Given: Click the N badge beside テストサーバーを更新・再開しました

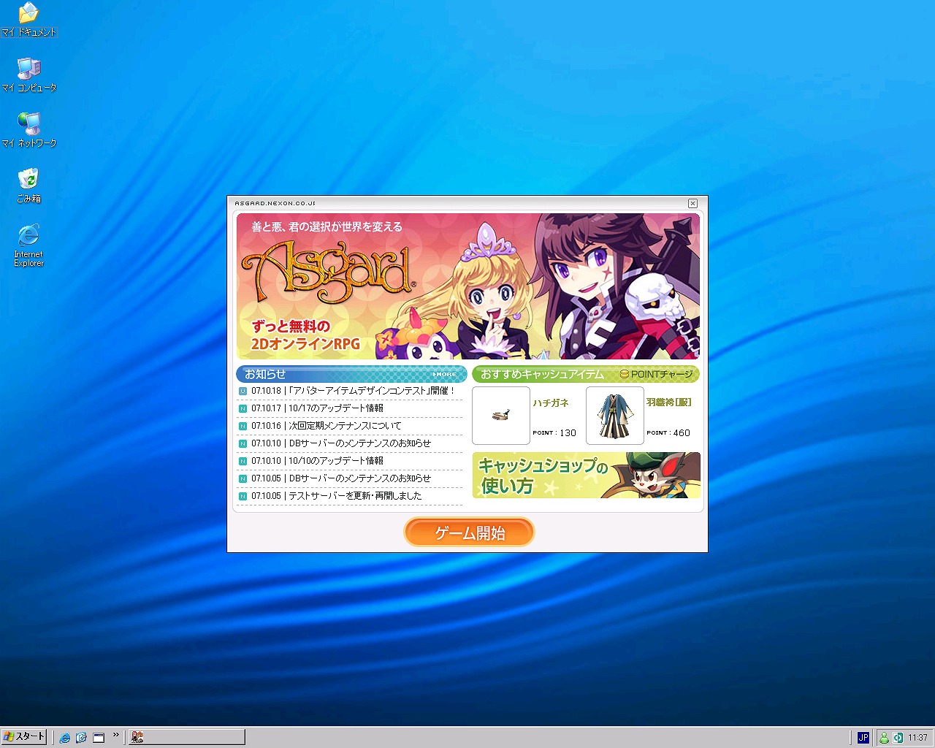Looking at the screenshot, I should 243,496.
